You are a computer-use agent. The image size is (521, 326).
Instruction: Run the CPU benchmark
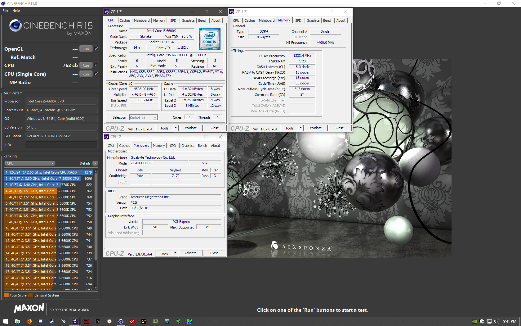pyautogui.click(x=86, y=66)
